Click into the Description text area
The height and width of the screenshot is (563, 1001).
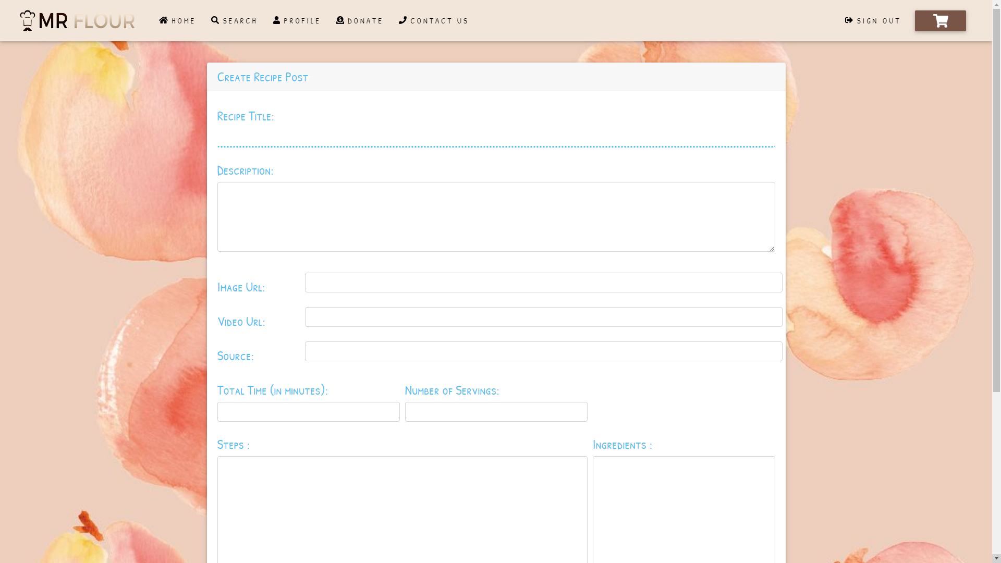click(x=496, y=216)
